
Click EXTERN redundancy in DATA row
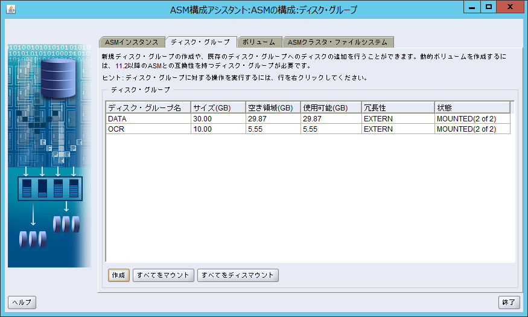click(x=398, y=118)
